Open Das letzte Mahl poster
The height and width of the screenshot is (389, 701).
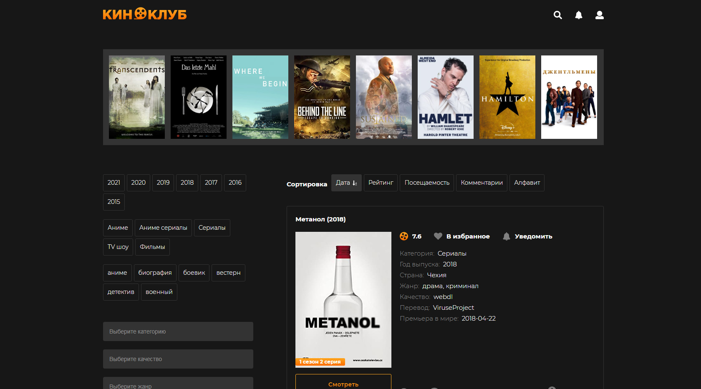(199, 97)
